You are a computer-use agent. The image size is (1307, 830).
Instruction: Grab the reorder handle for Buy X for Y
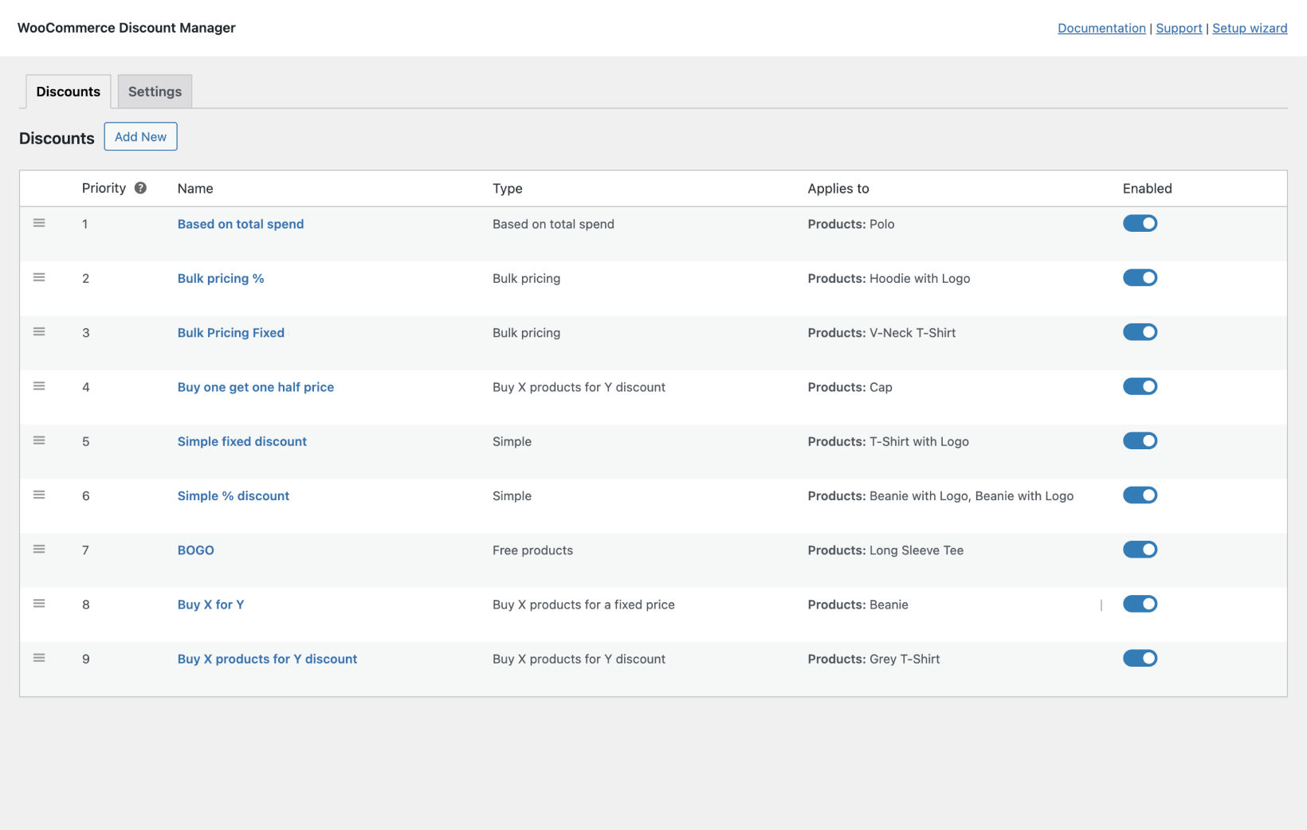(x=39, y=603)
